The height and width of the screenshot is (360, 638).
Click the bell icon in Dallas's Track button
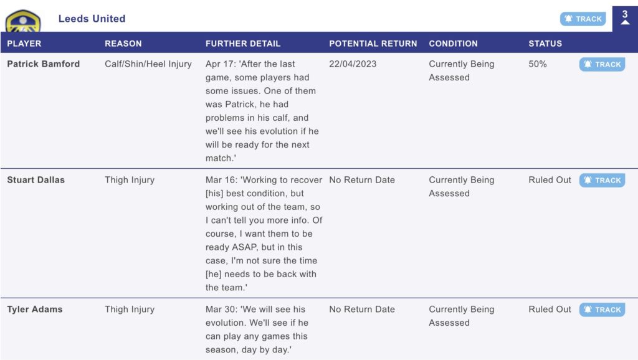point(588,180)
